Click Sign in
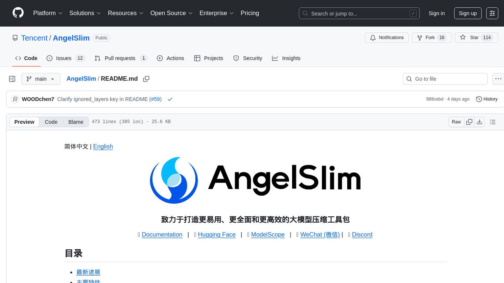504x283 pixels. pos(437,13)
